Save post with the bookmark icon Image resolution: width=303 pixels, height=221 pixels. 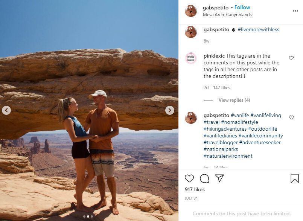click(294, 178)
